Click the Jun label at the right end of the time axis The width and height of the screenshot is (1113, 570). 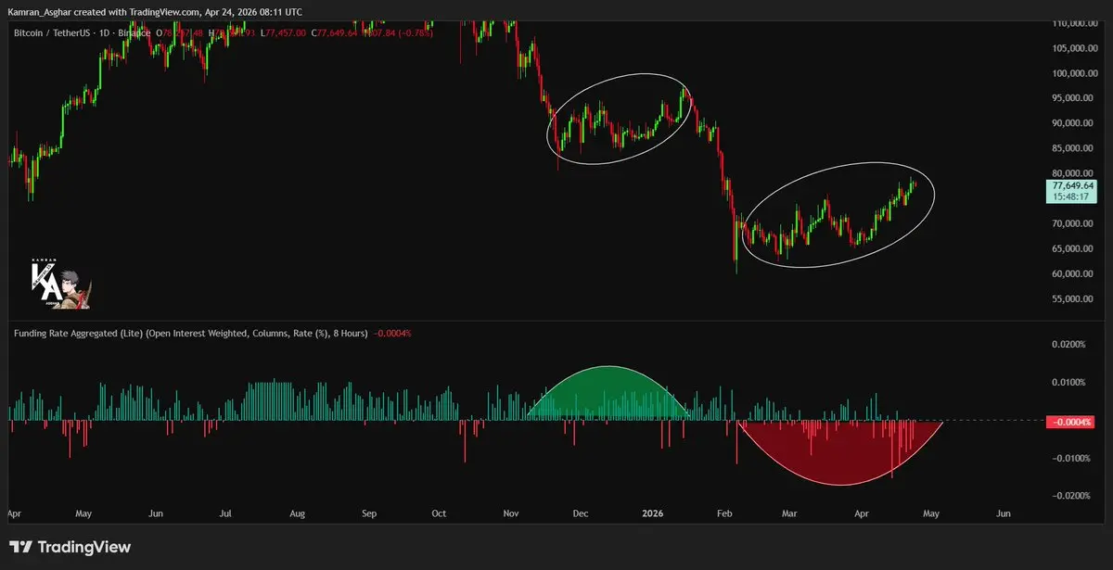pos(1003,513)
